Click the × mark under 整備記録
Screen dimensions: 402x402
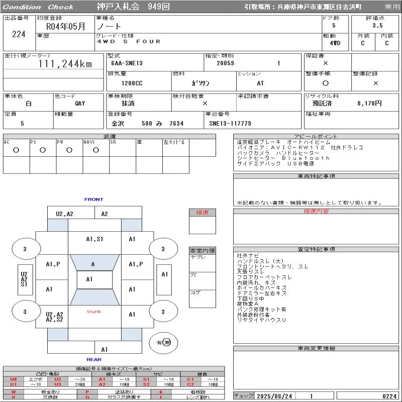click(x=375, y=83)
